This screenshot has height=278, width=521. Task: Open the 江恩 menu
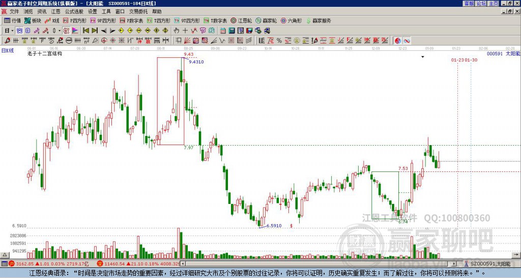point(55,12)
